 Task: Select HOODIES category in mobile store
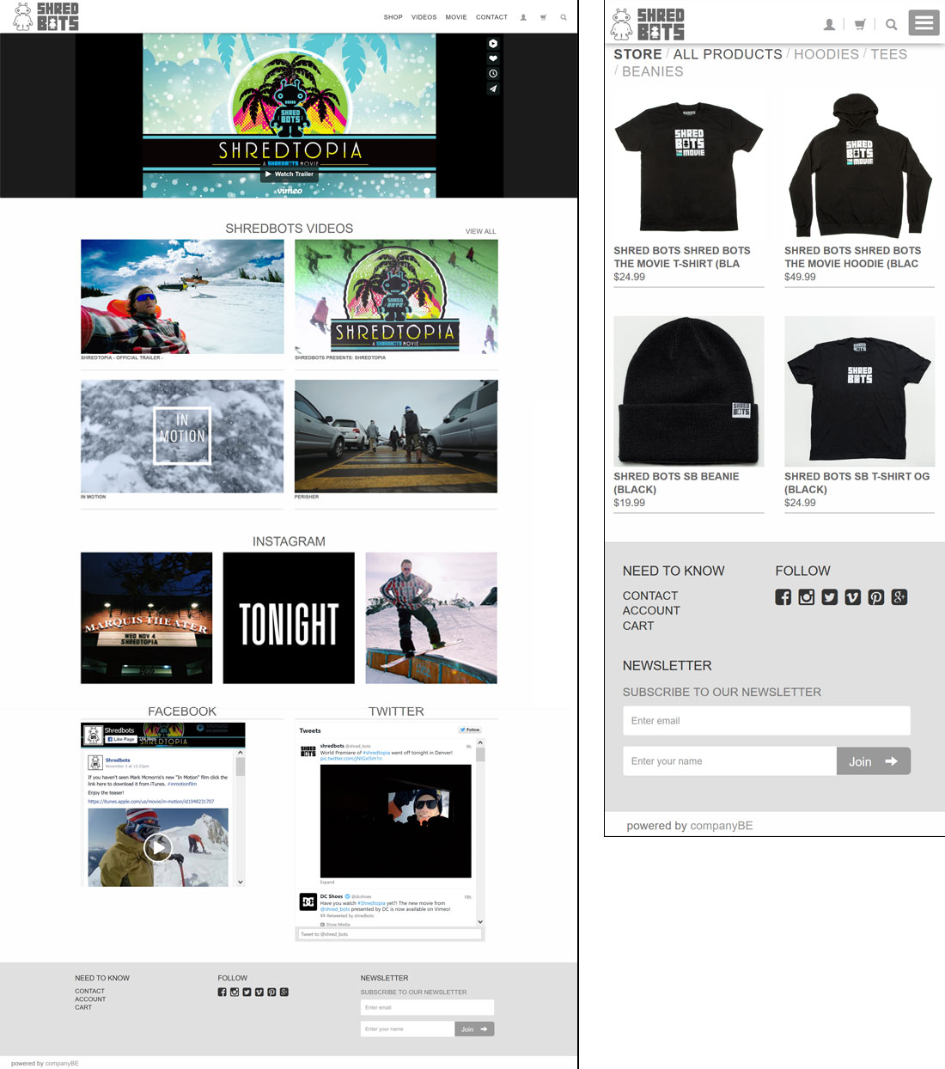pyautogui.click(x=826, y=54)
